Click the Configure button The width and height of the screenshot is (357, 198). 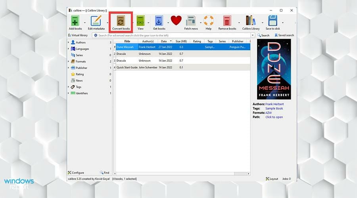(x=76, y=173)
